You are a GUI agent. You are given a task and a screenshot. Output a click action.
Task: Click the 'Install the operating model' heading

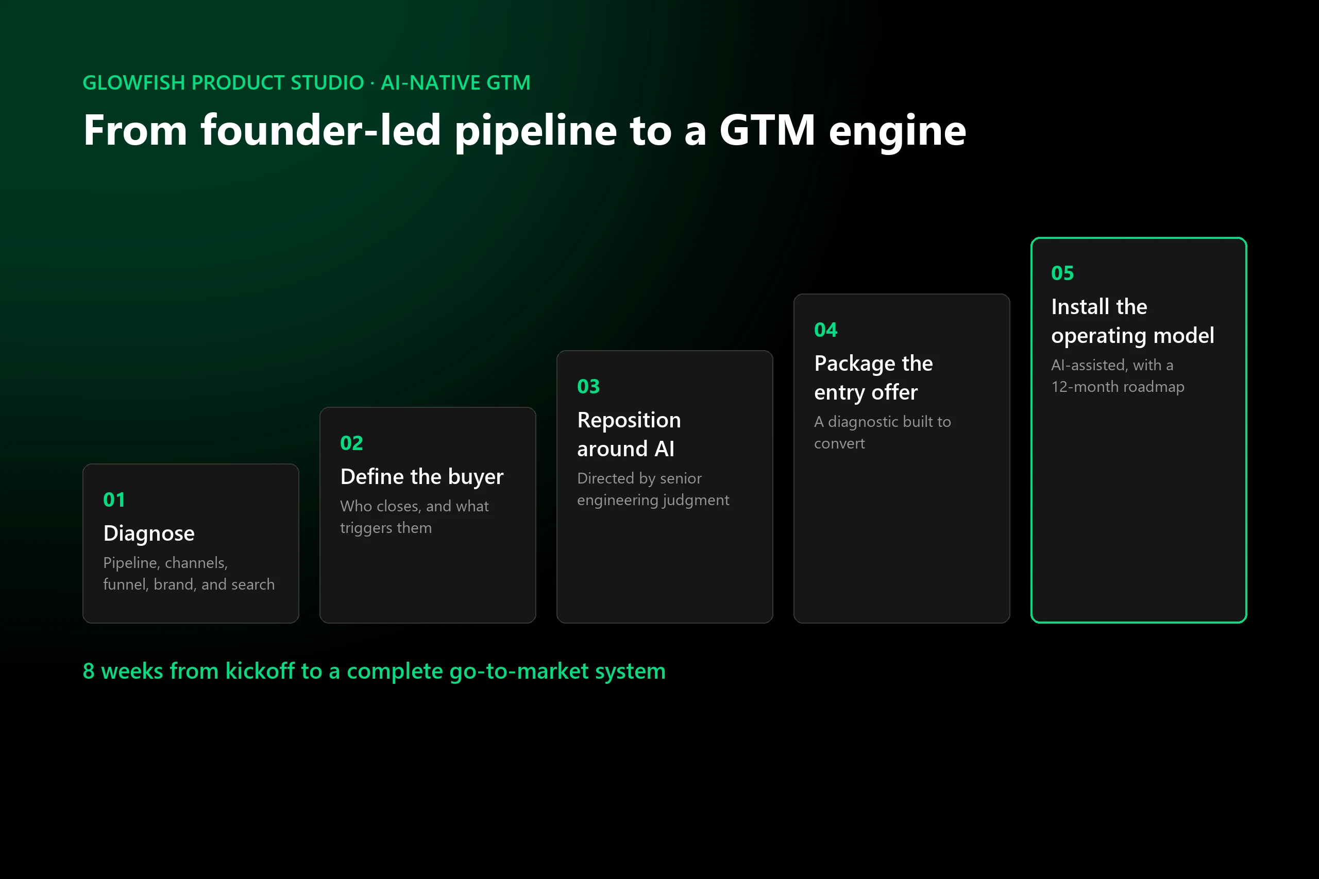click(x=1132, y=321)
